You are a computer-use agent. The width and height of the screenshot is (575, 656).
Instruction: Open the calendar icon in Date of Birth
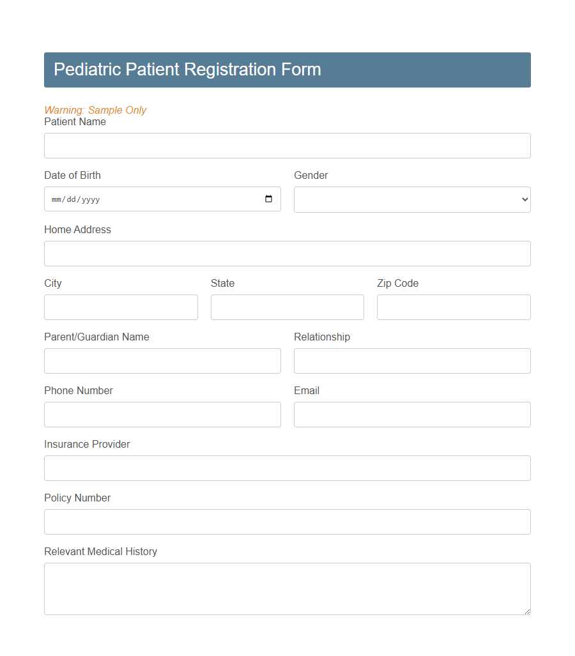(x=268, y=199)
